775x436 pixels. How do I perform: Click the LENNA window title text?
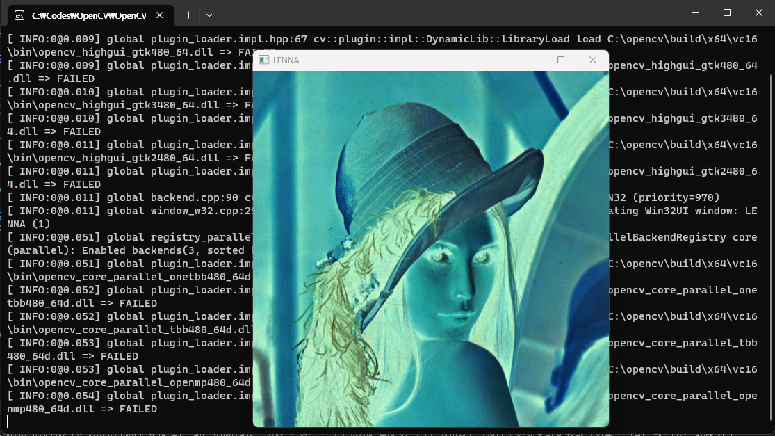click(x=286, y=60)
